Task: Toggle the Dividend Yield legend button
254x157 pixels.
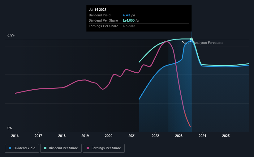Action: (22, 148)
